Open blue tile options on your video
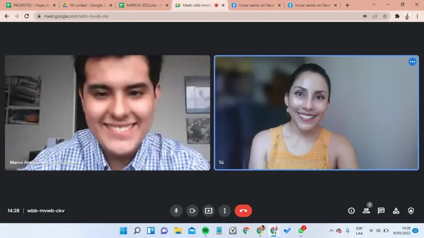The width and height of the screenshot is (424, 238). pyautogui.click(x=412, y=62)
